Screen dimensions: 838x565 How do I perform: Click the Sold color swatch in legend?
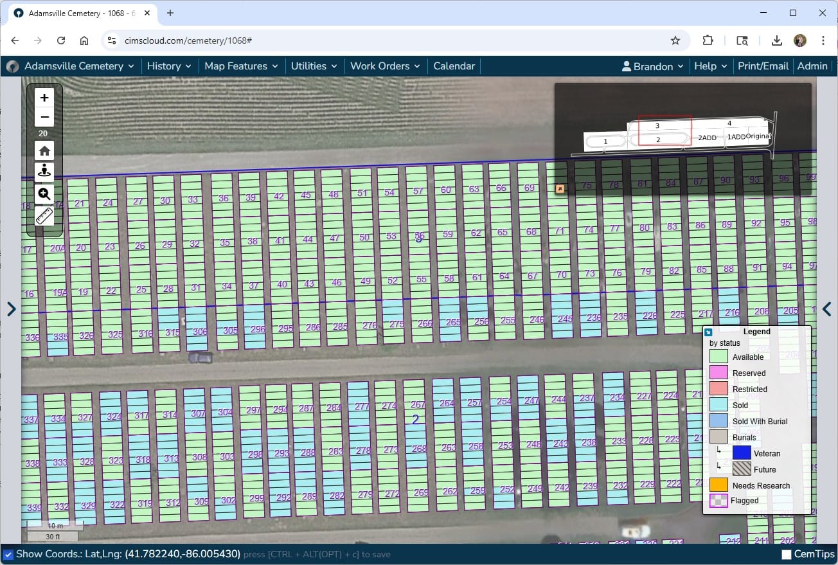point(718,405)
